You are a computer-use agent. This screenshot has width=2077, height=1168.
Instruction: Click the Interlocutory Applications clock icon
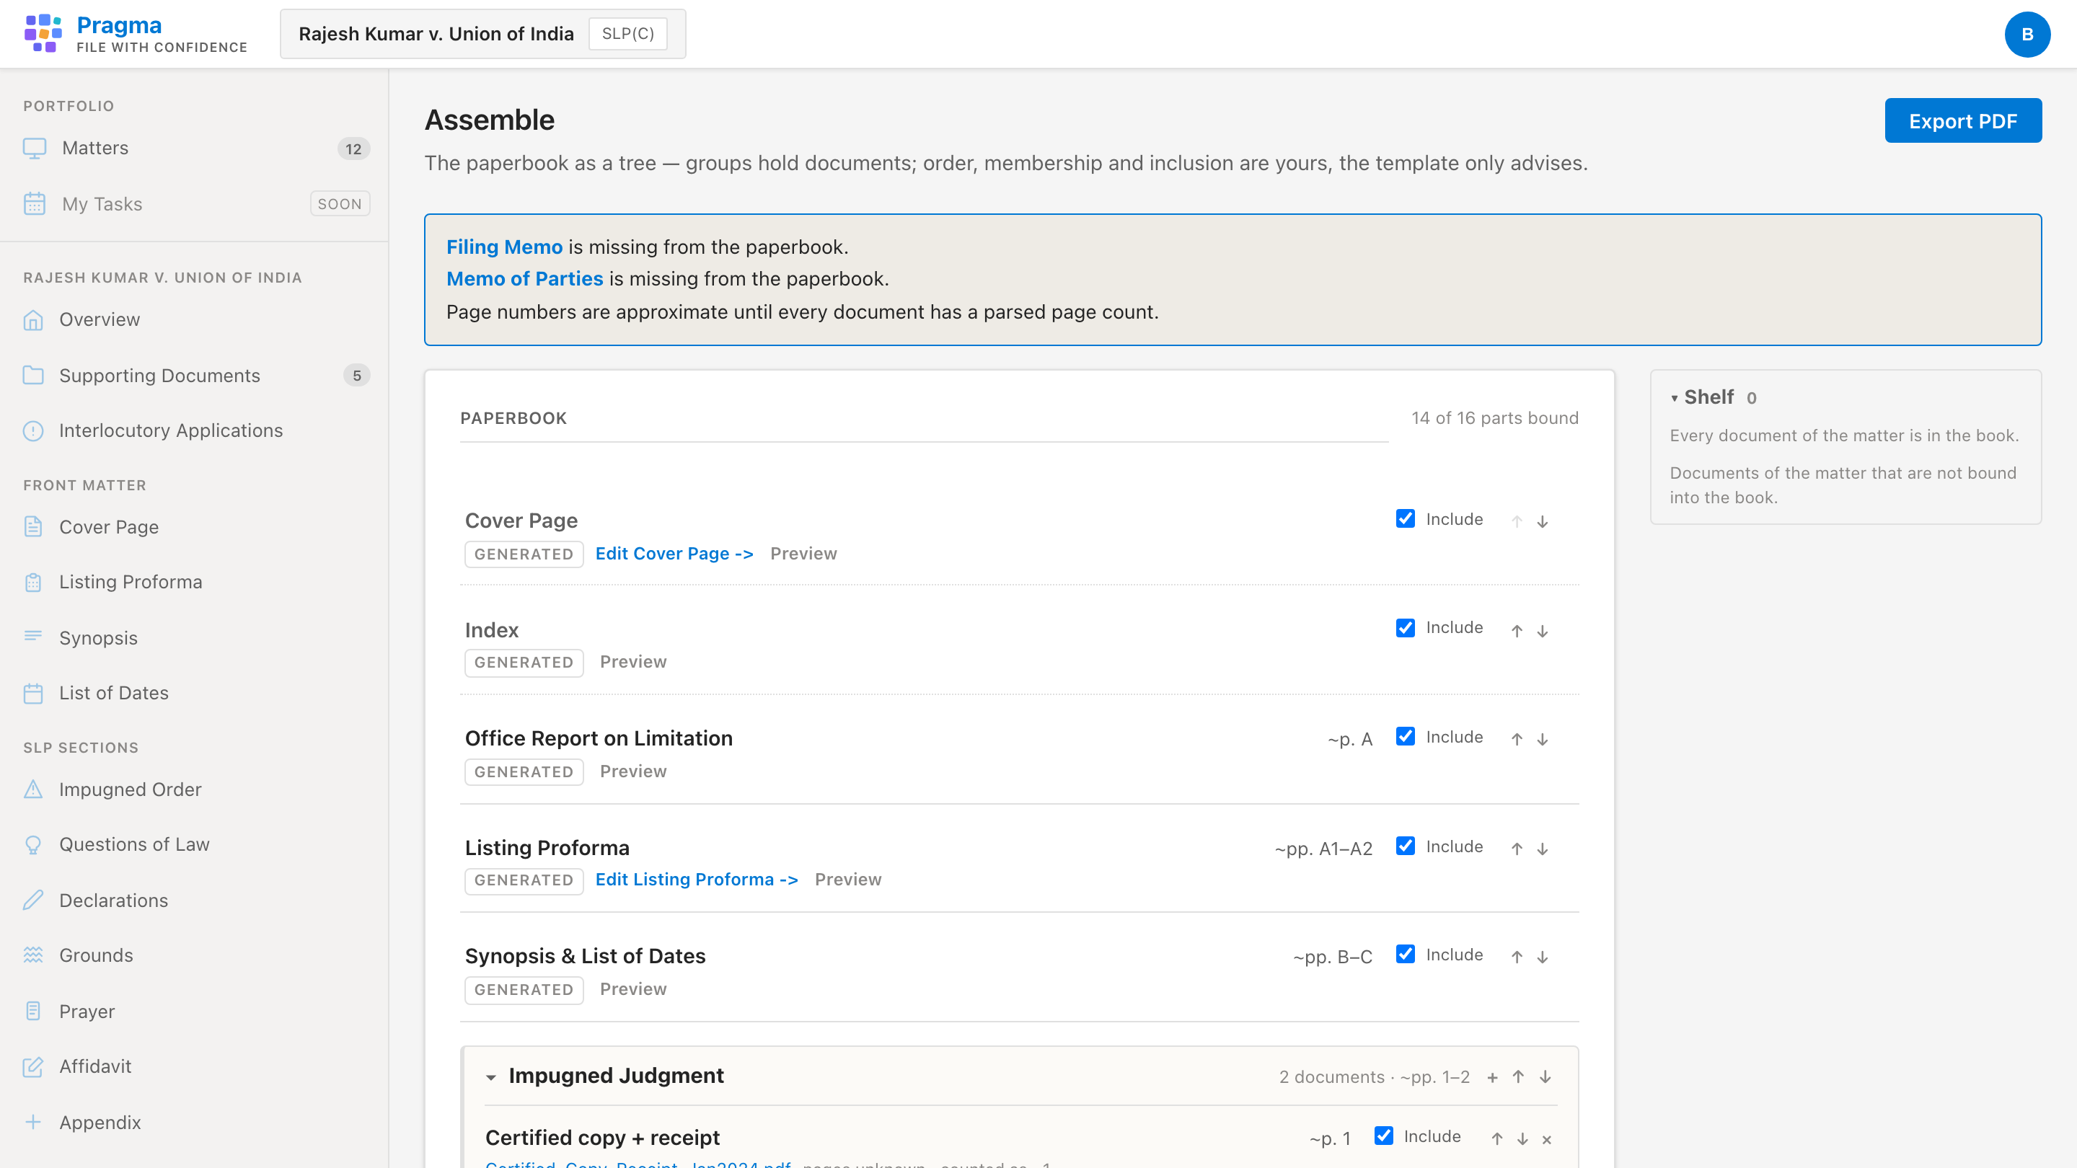pyautogui.click(x=33, y=430)
